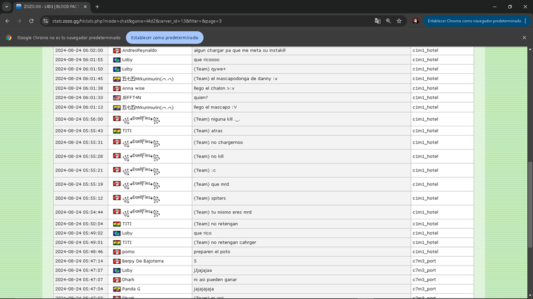Dismiss the default browser infobar
Image resolution: width=533 pixels, height=299 pixels.
pyautogui.click(x=524, y=38)
